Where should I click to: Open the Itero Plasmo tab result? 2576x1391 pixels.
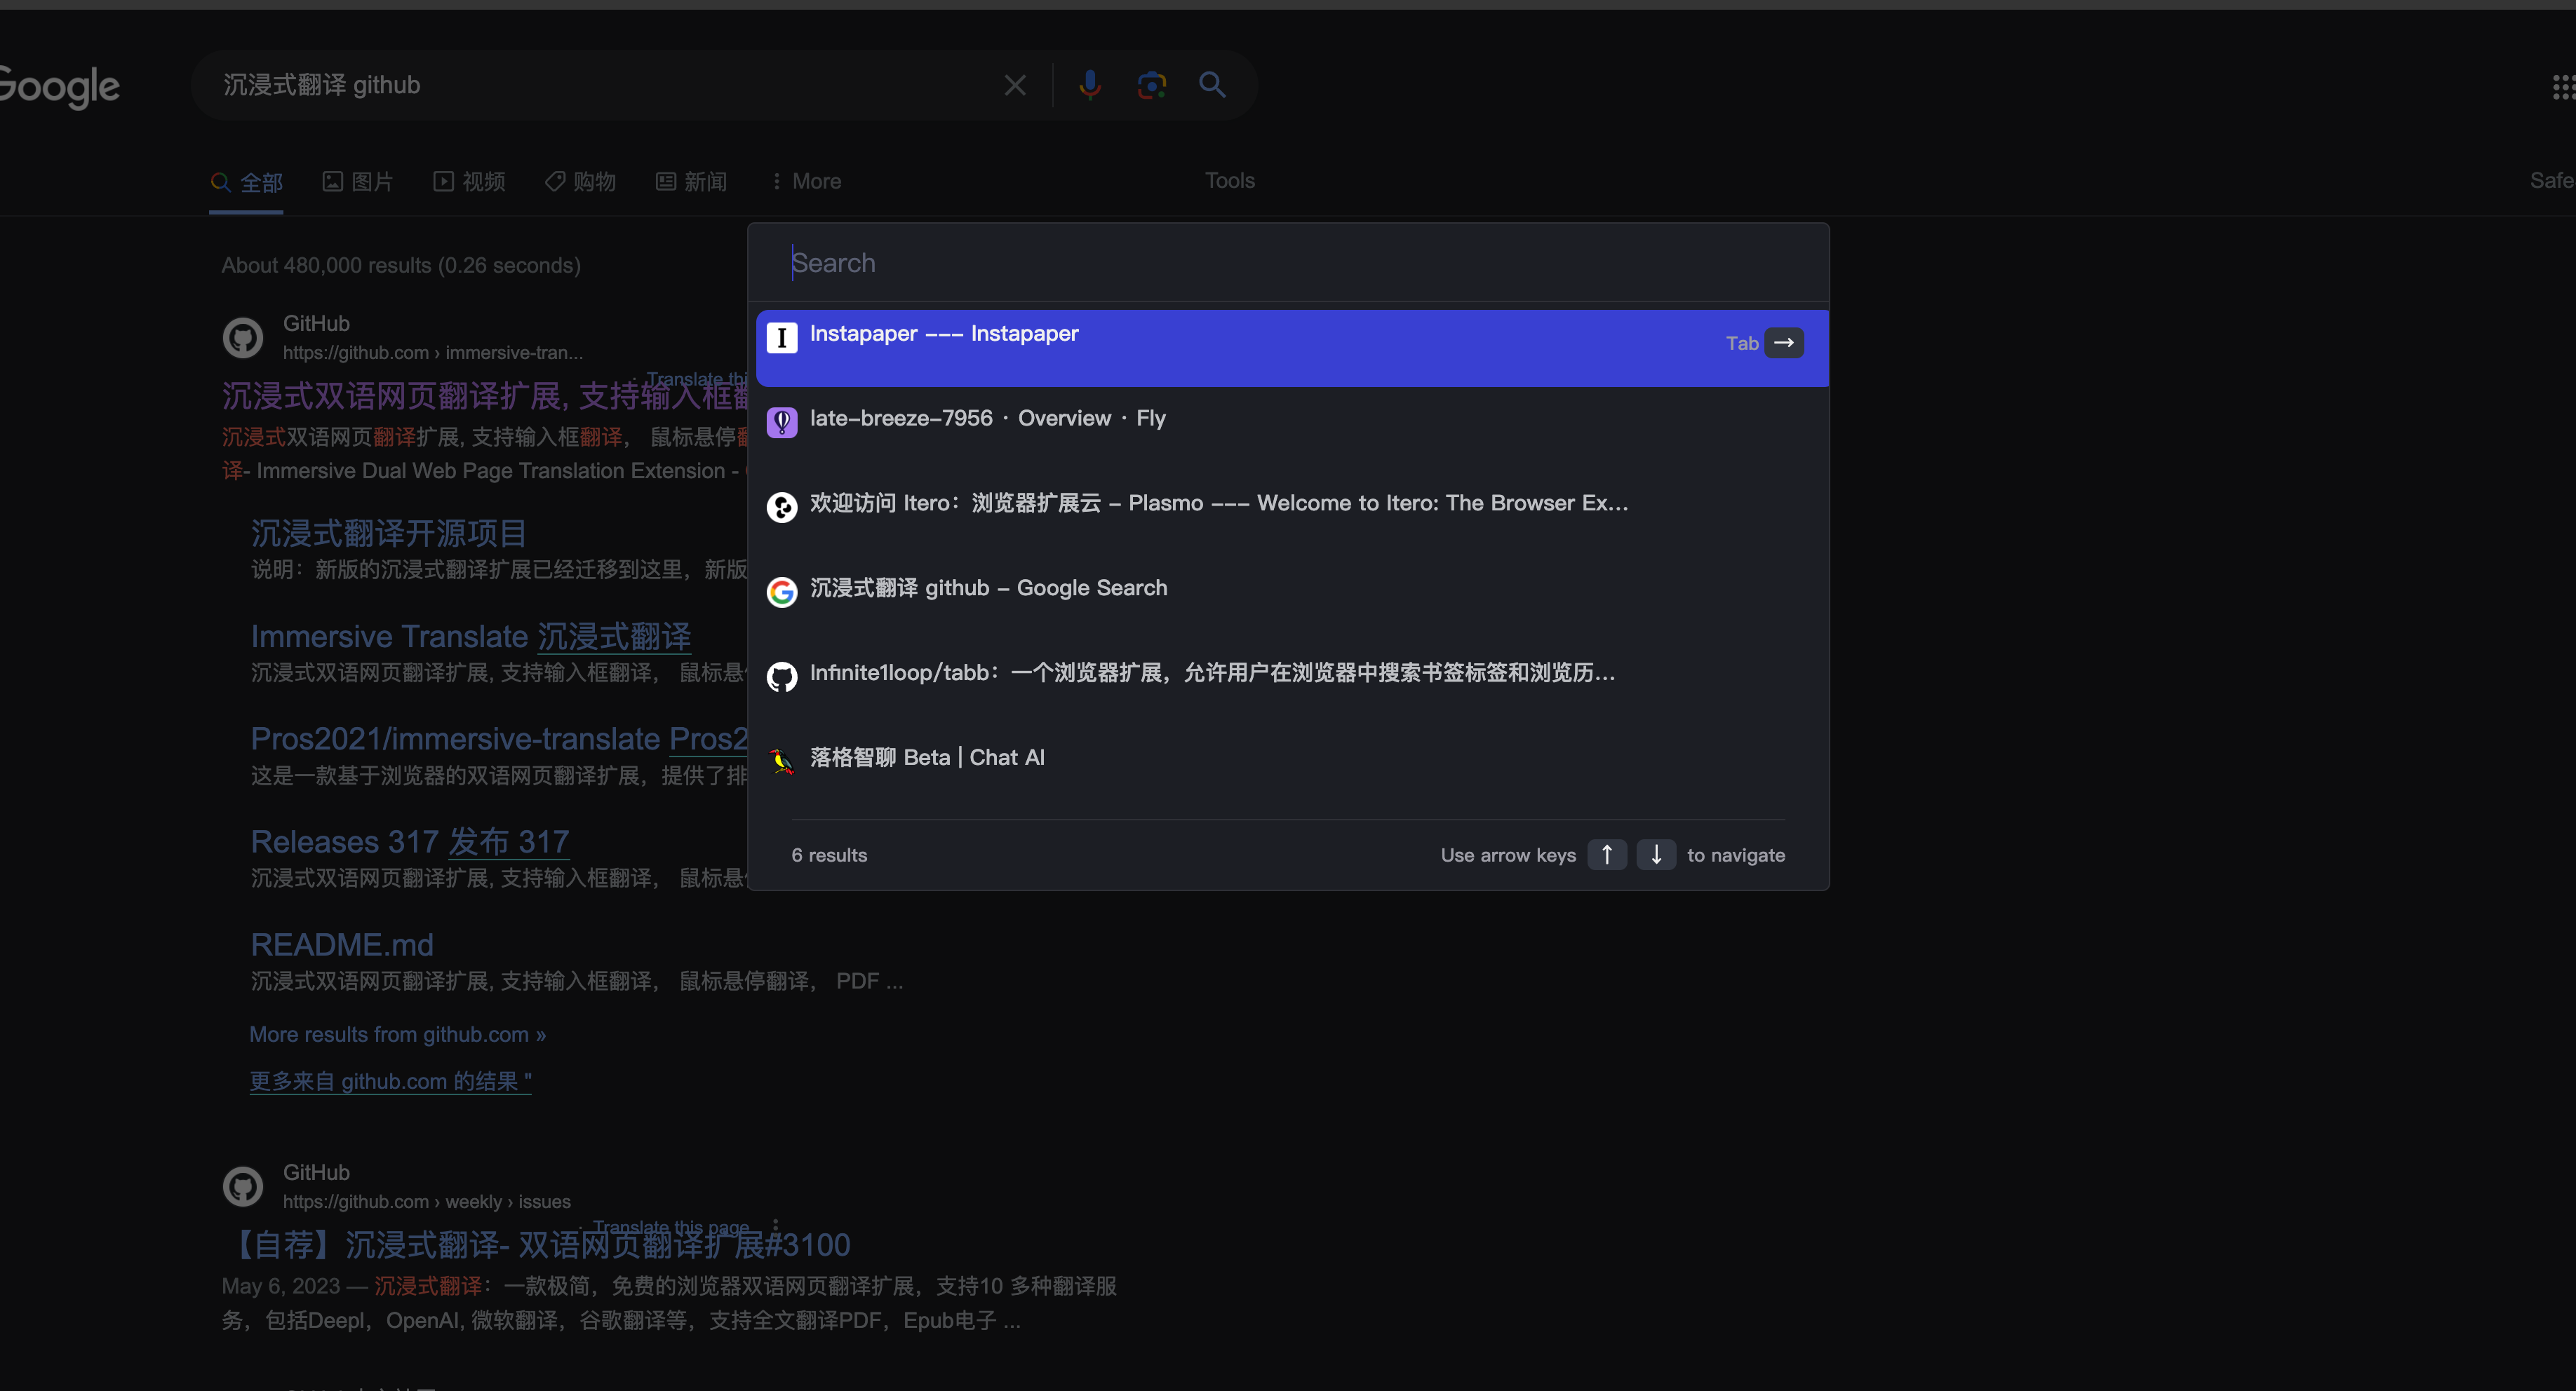click(1218, 503)
